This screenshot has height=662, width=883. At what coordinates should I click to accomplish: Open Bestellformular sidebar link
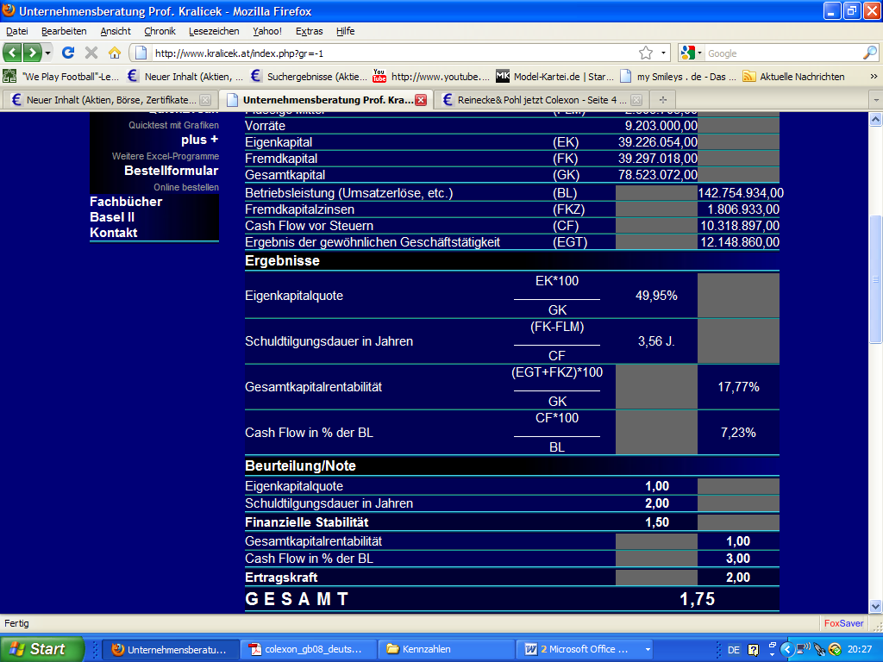(x=172, y=171)
